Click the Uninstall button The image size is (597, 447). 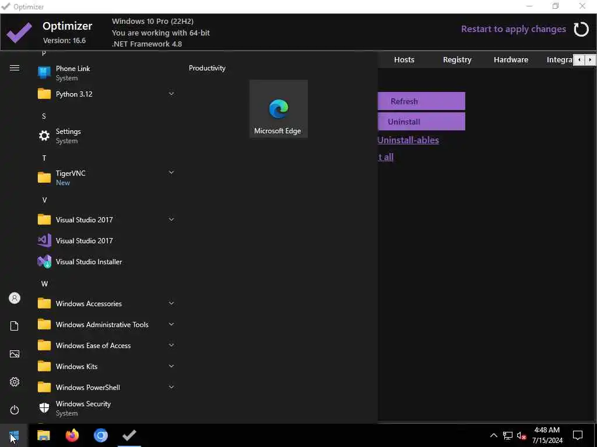pos(421,122)
